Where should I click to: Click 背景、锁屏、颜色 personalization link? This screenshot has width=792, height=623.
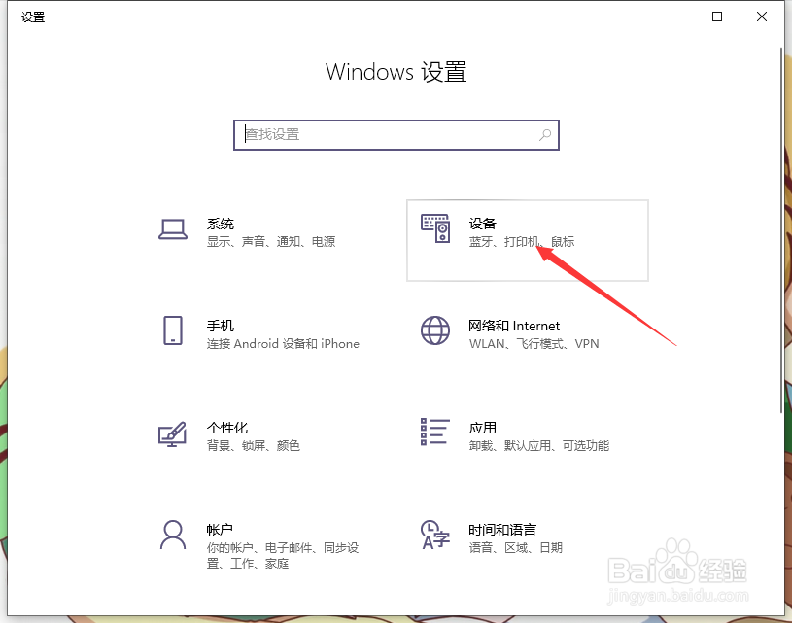click(254, 445)
